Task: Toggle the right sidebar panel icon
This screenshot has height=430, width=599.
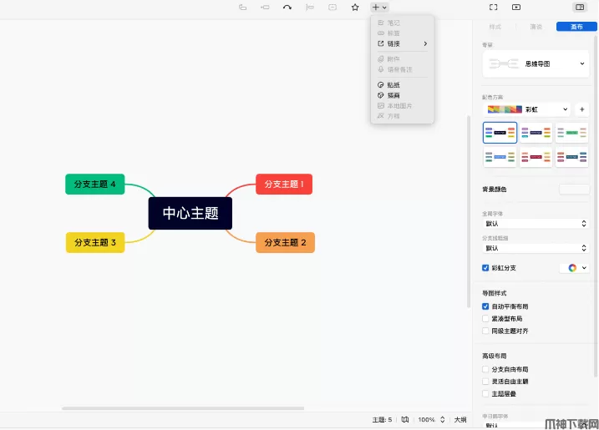Action: click(579, 8)
